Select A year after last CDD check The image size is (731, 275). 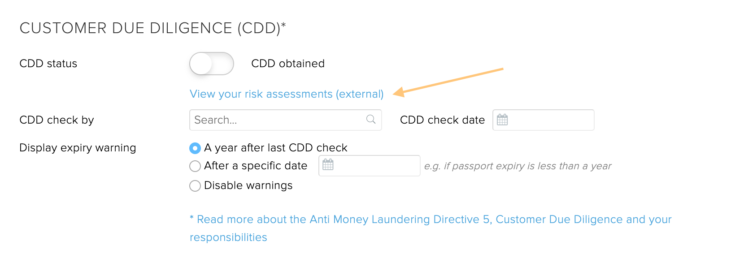click(195, 148)
